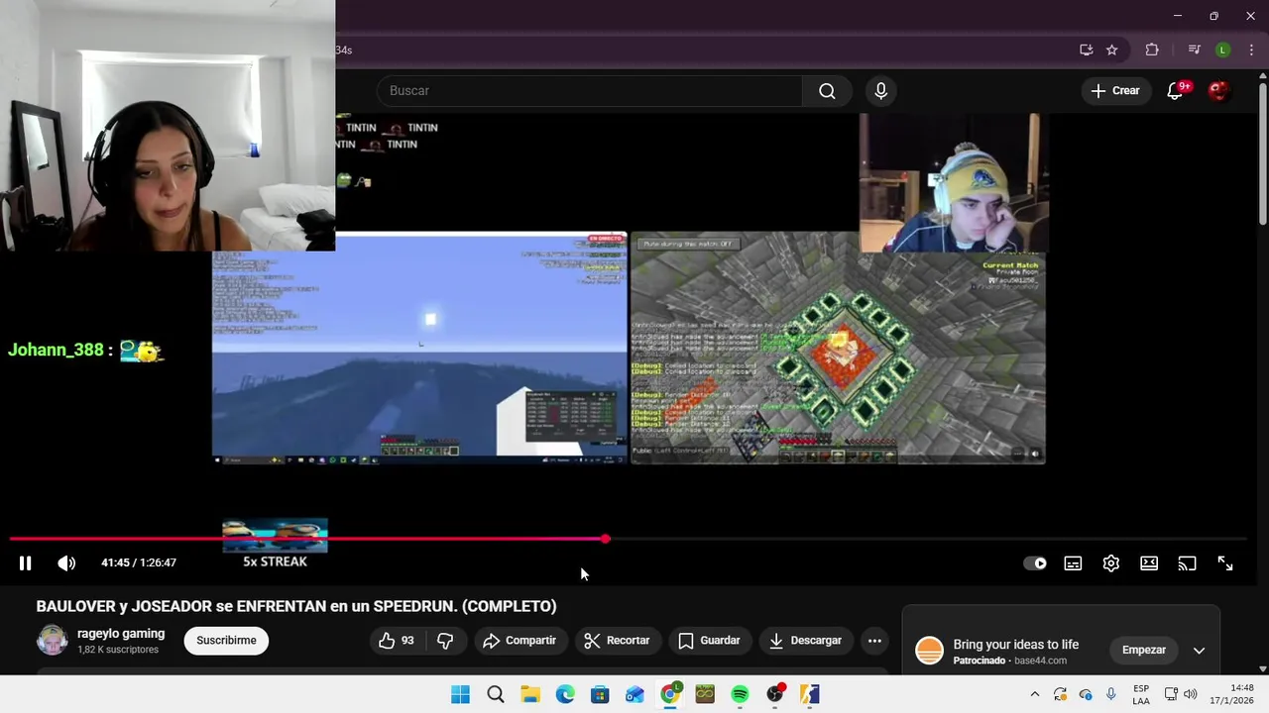Open the base44 ad logo
This screenshot has height=713, width=1269.
(x=929, y=651)
